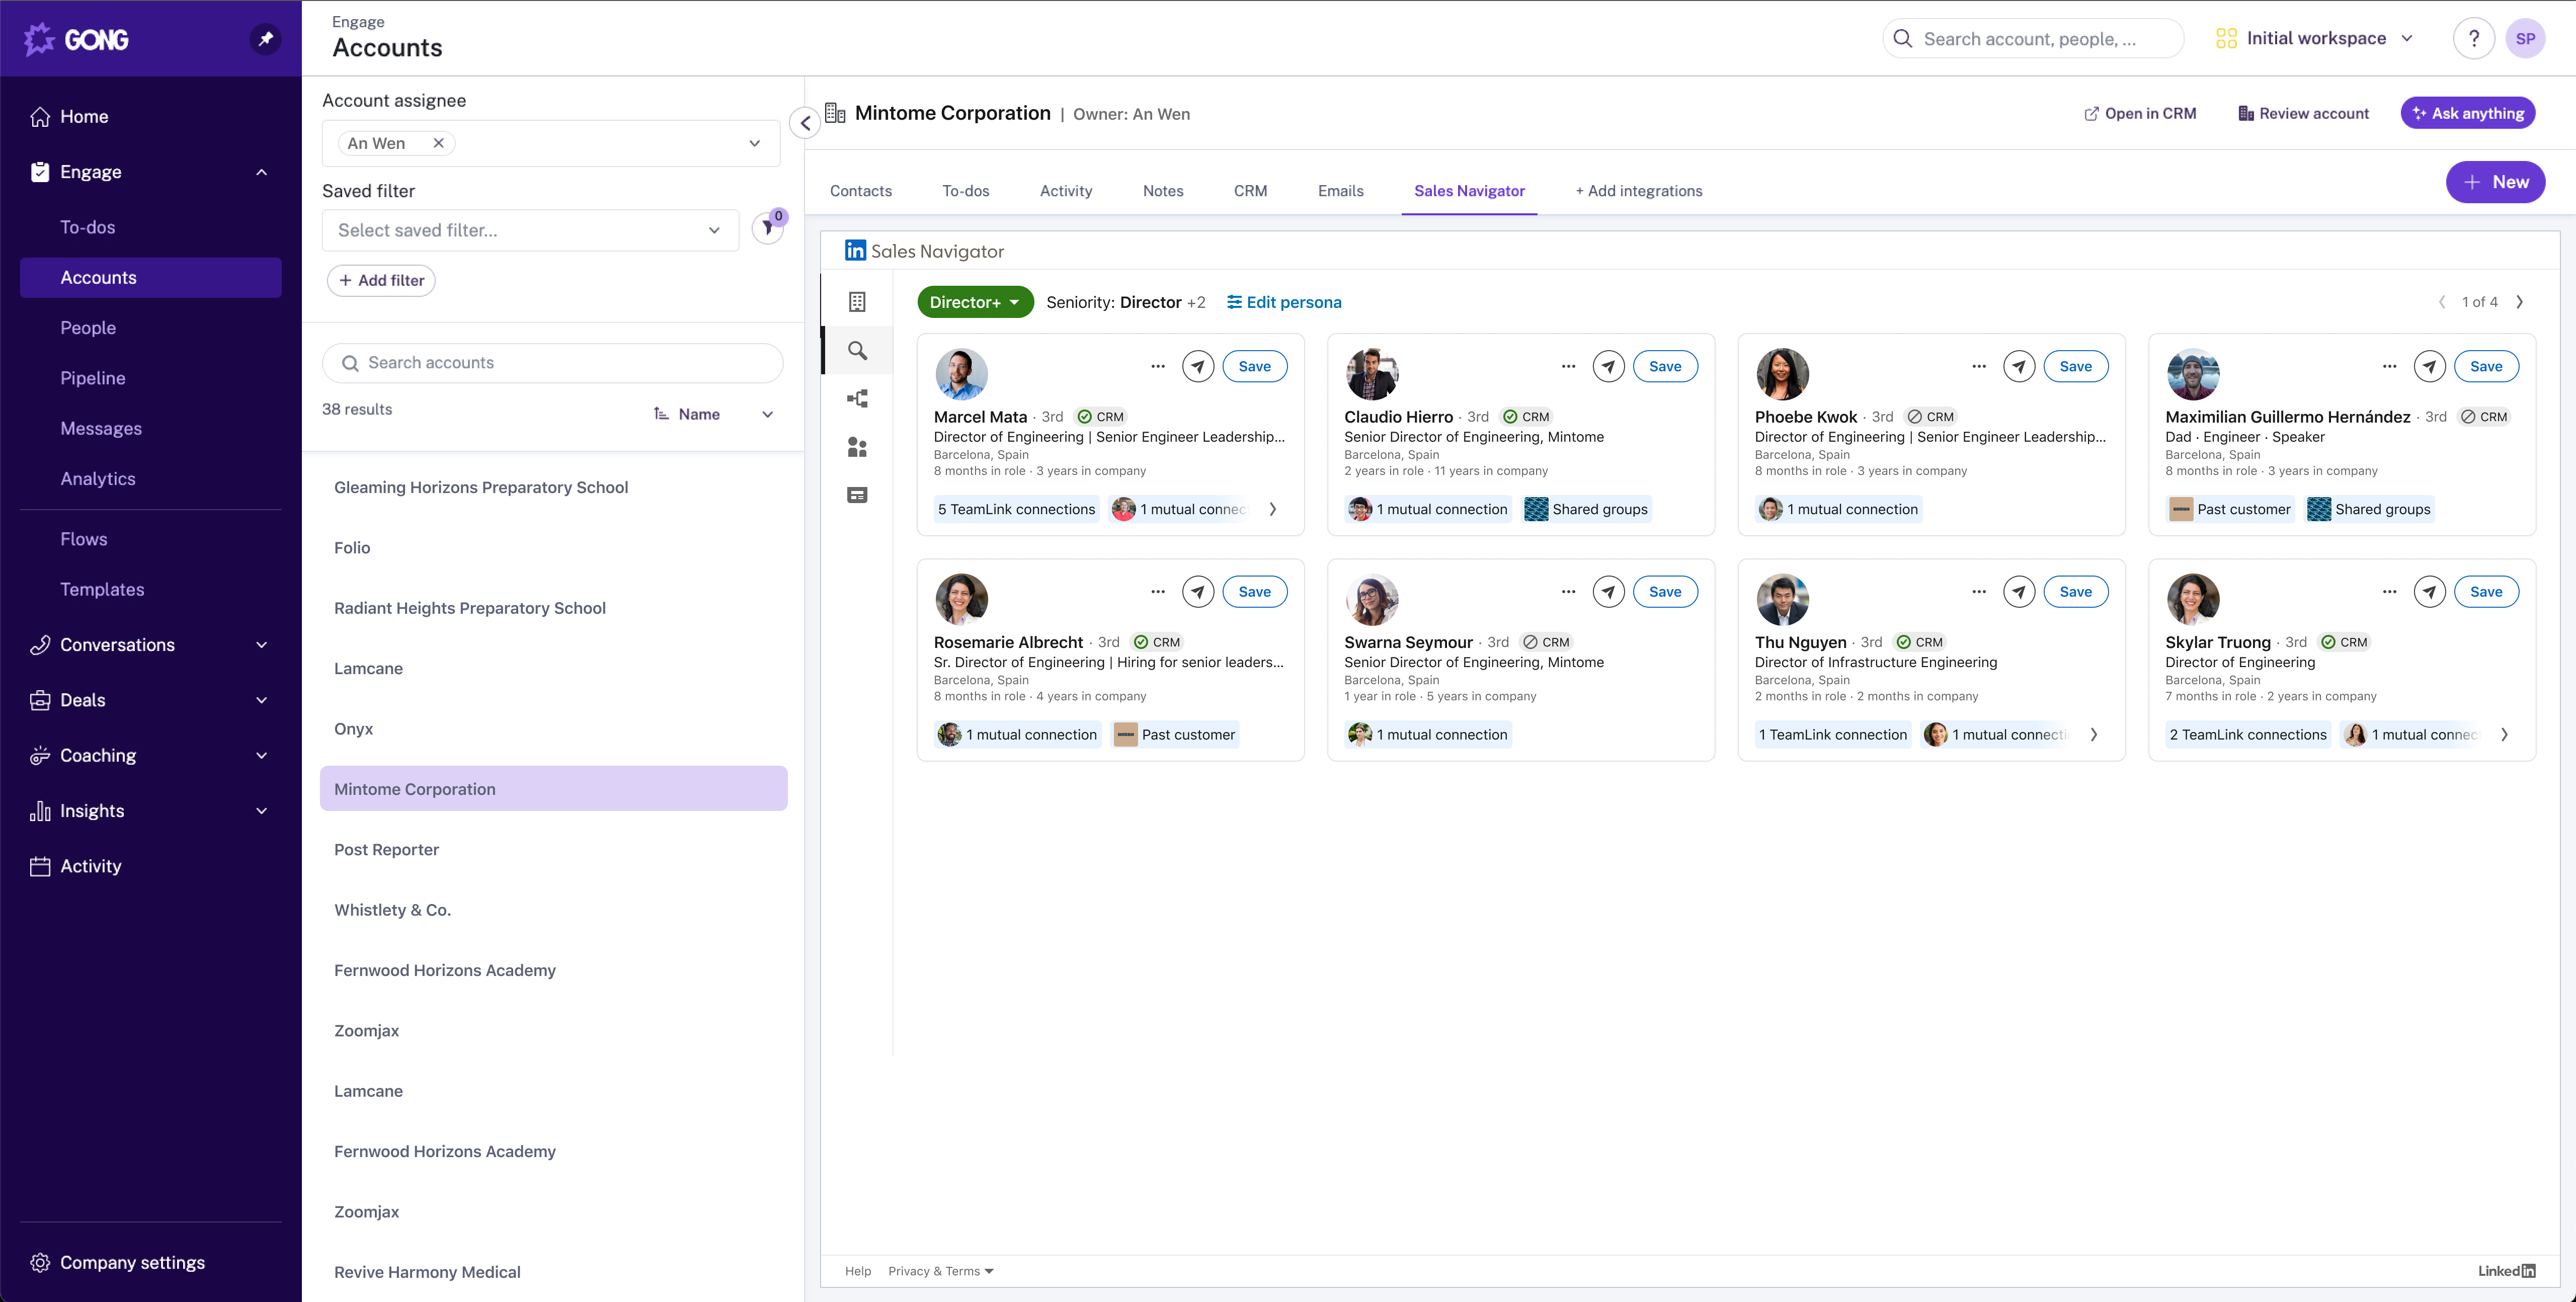Click Ask anything button
The height and width of the screenshot is (1302, 2576).
point(2467,113)
